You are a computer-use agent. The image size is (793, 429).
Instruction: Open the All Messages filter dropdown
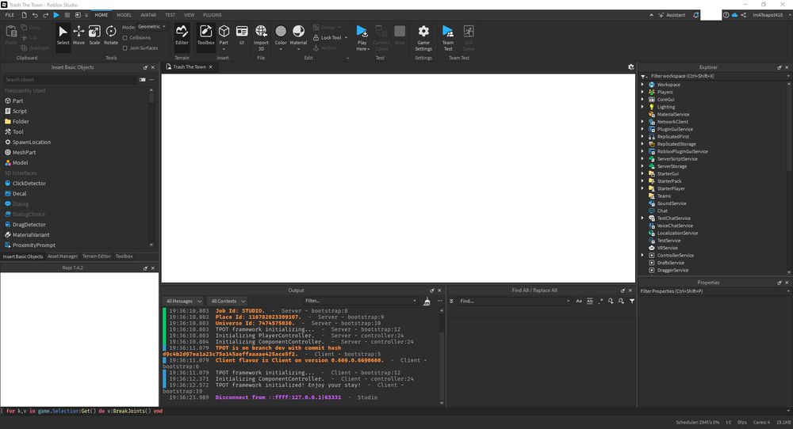[x=184, y=302]
